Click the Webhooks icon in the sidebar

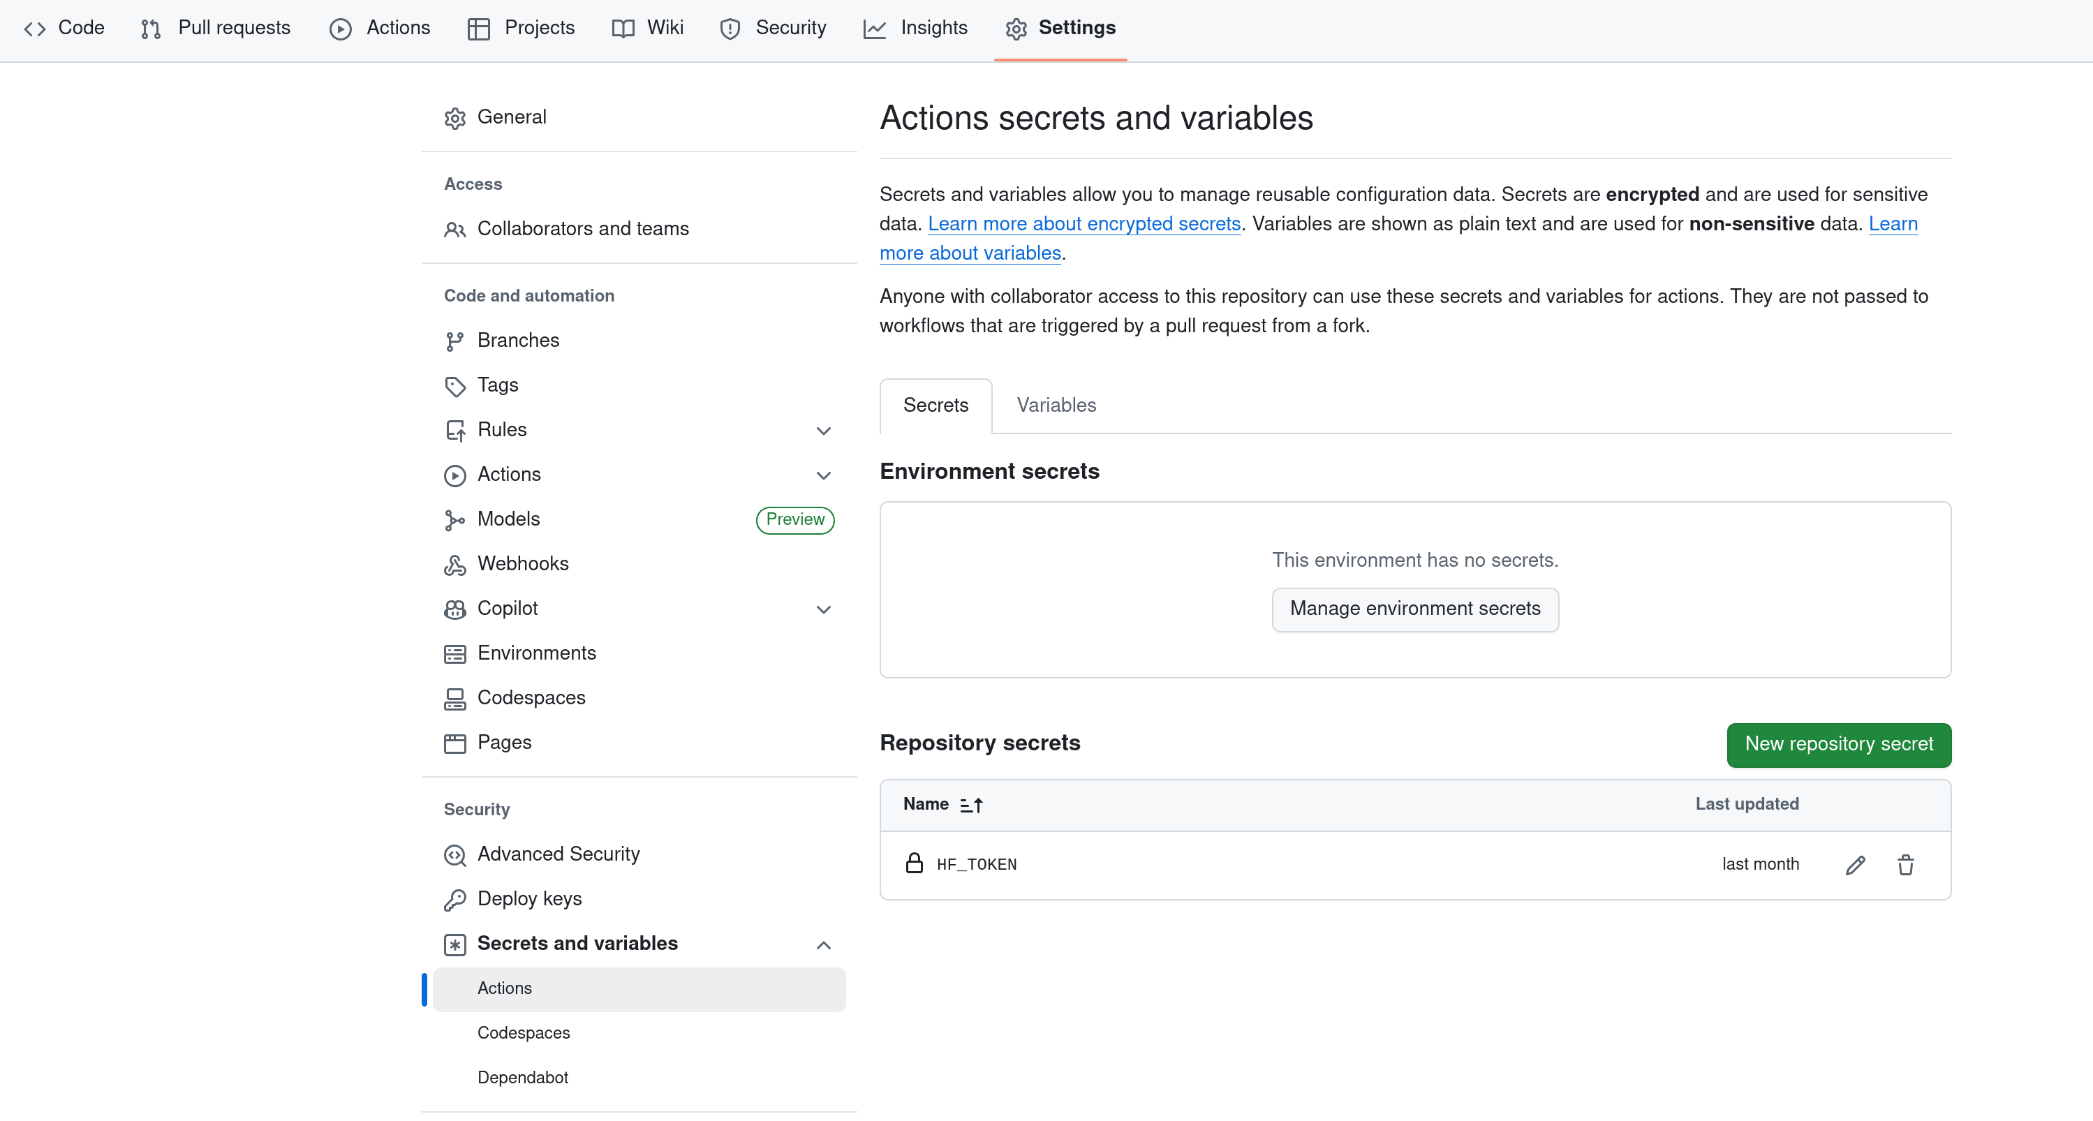(x=455, y=565)
